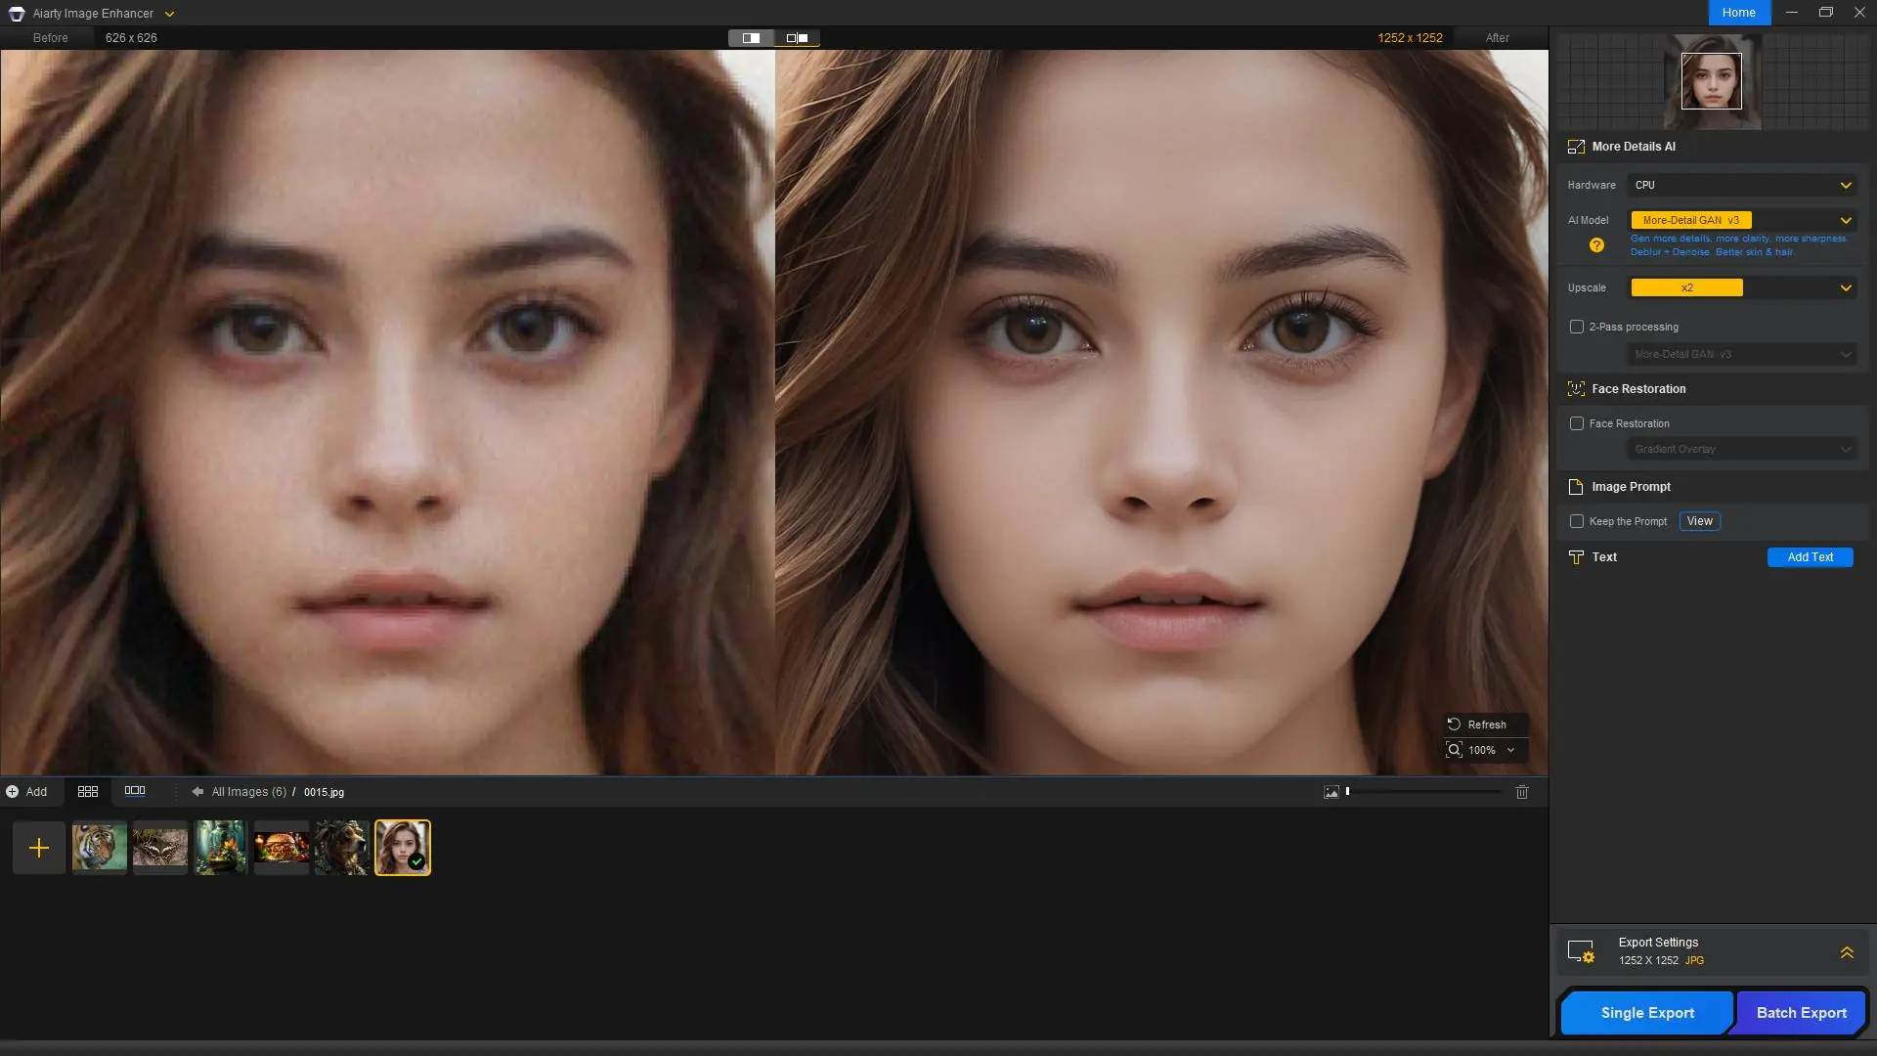Click the thumbnail size slider

point(1423,792)
